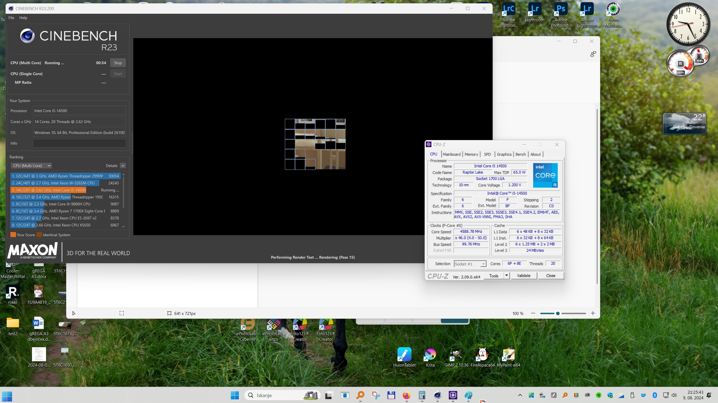
Task: Stop the running CPU Multi Core test
Action: pos(118,63)
